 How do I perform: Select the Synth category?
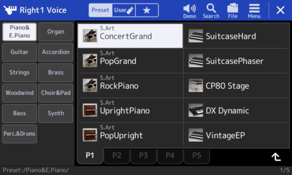pos(55,113)
